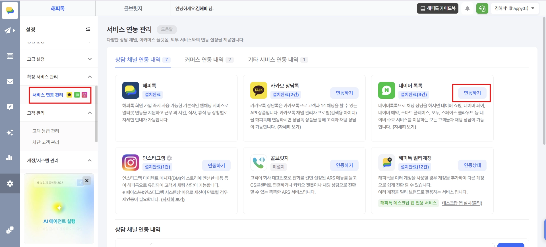Click the Happytalk logo in the sidebar
The height and width of the screenshot is (247, 546).
pos(10,10)
